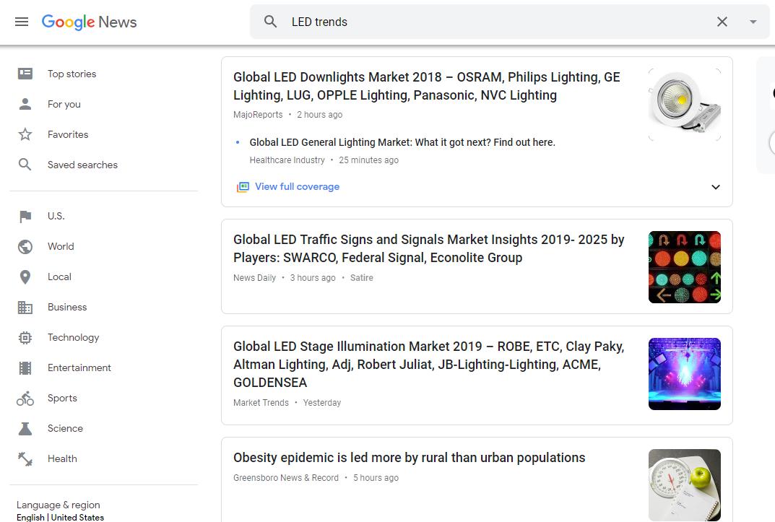Open the Global LED Stage Illumination Market article
Screen dimensions: 775x522
(428, 365)
